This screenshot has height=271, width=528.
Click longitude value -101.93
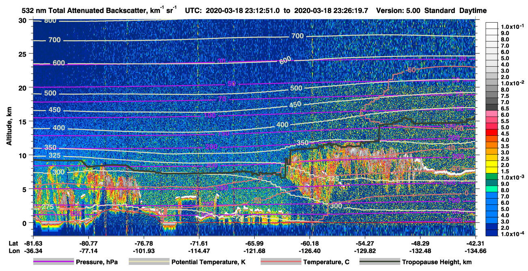pyautogui.click(x=143, y=250)
